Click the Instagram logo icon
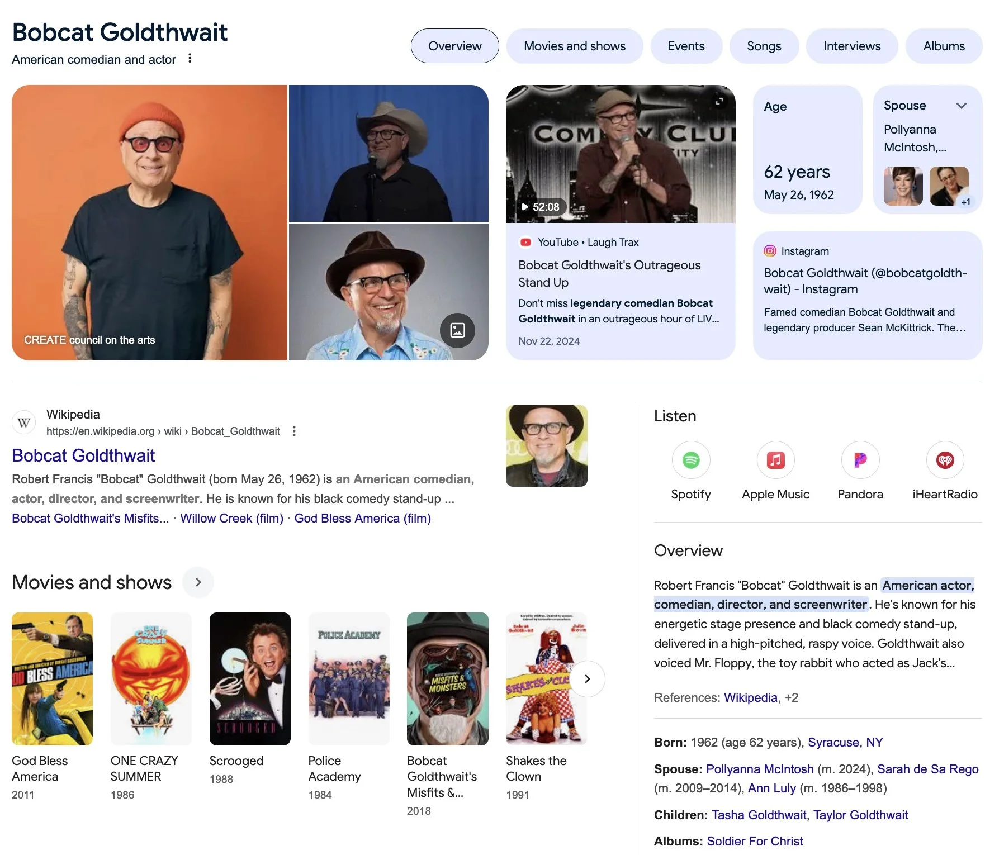Screen dimensions: 1004x855 (x=770, y=251)
